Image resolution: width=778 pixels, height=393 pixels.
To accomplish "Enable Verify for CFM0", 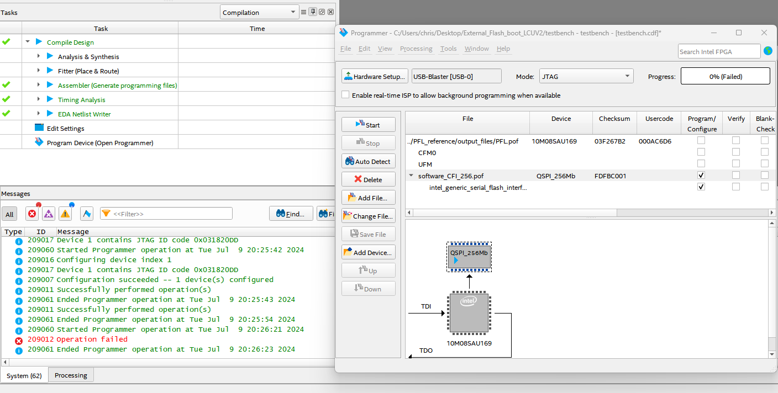I will pos(736,152).
